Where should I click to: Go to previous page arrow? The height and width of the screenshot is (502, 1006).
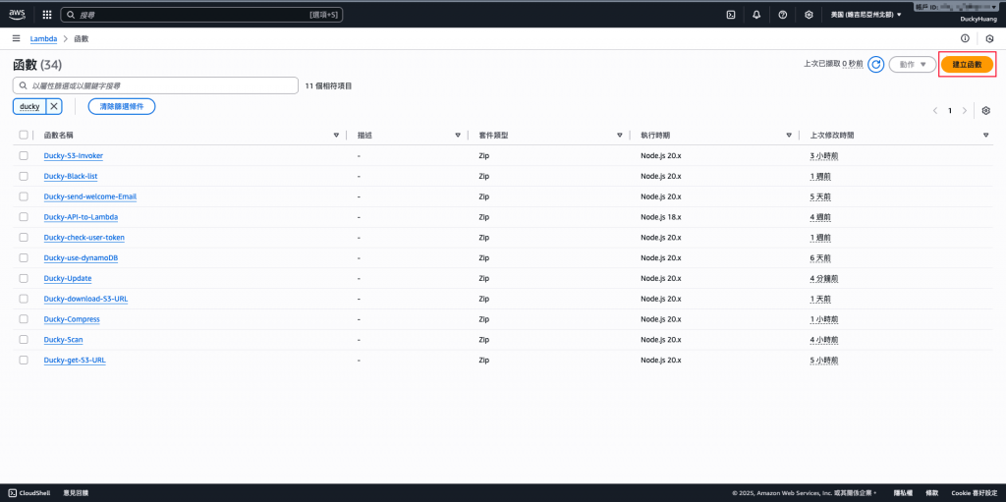pos(935,110)
